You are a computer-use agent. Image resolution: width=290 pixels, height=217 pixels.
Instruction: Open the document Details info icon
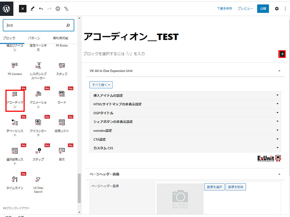[58, 8]
